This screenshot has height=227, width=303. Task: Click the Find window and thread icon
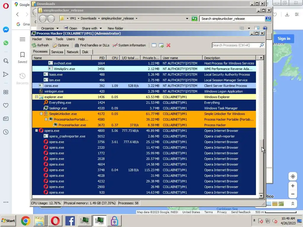[x=161, y=45]
